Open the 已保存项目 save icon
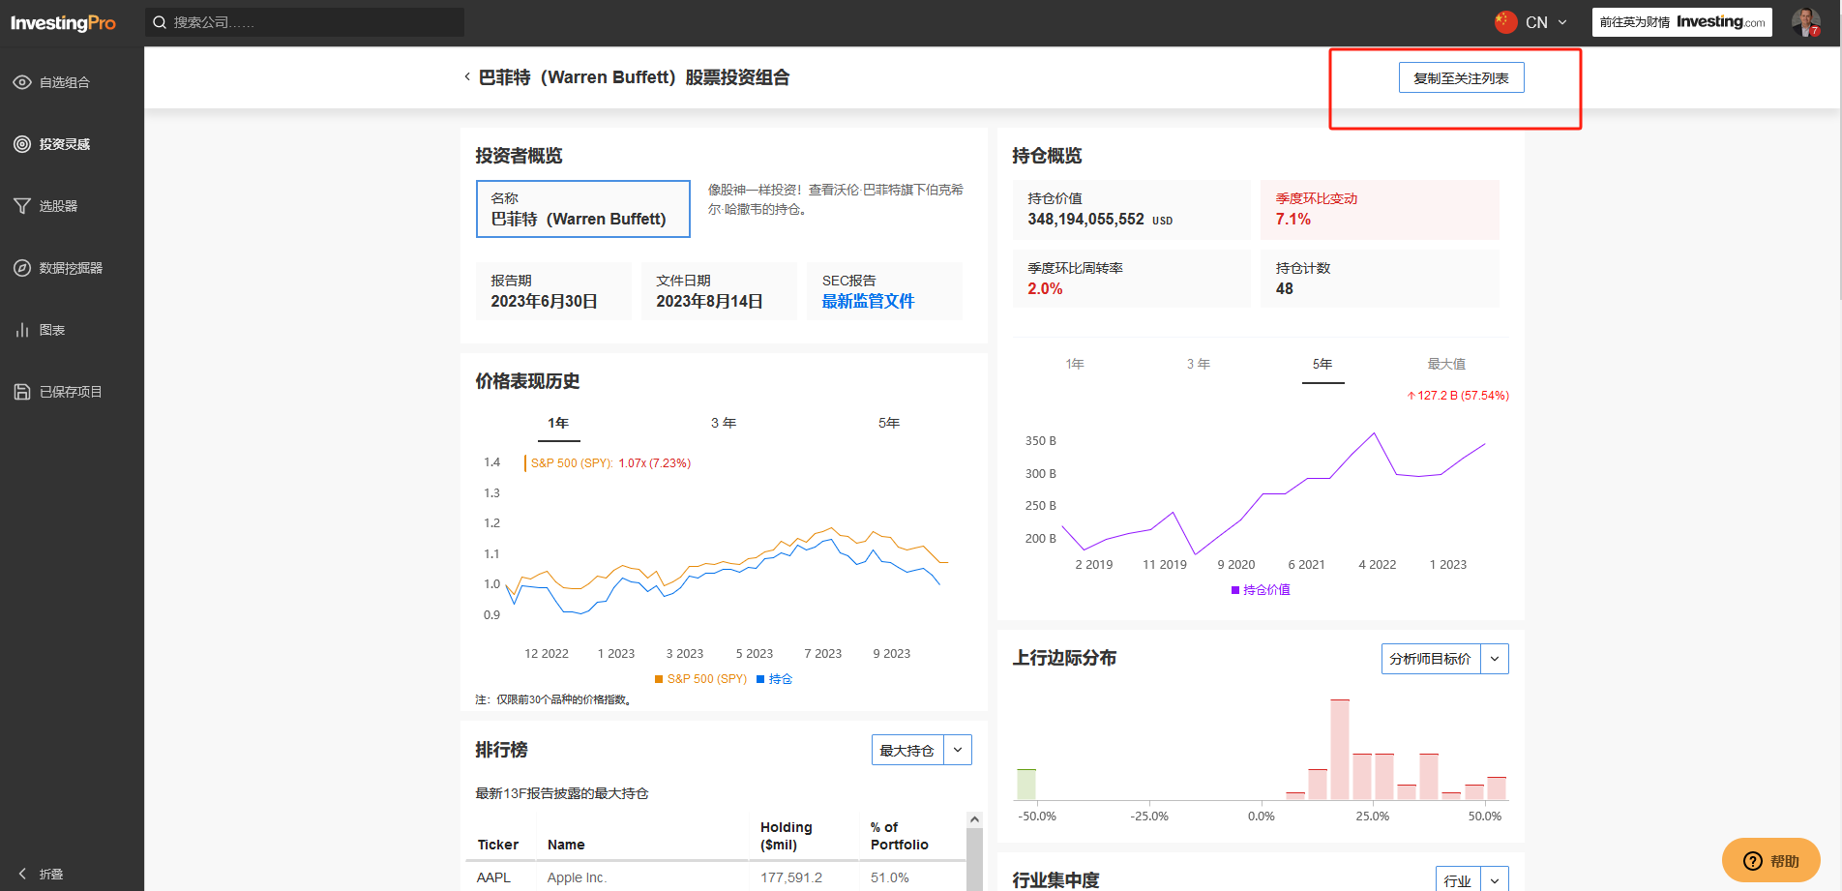This screenshot has height=891, width=1842. [x=22, y=392]
